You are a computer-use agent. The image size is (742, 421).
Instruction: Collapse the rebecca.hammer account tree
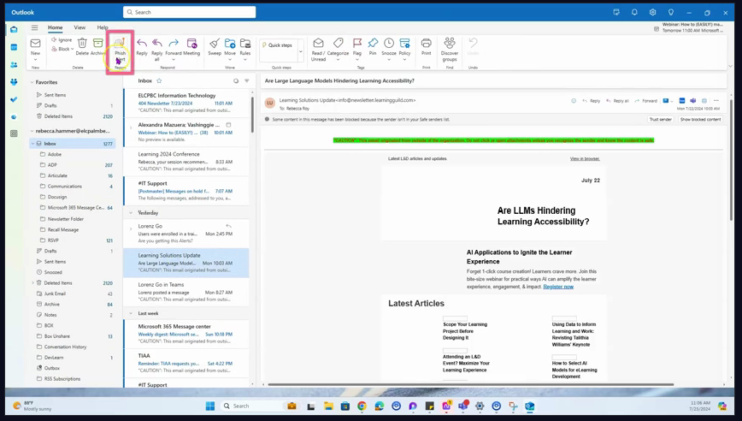coord(32,131)
